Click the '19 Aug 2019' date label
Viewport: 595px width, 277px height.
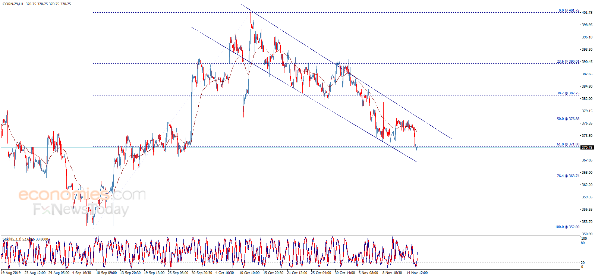11,273
